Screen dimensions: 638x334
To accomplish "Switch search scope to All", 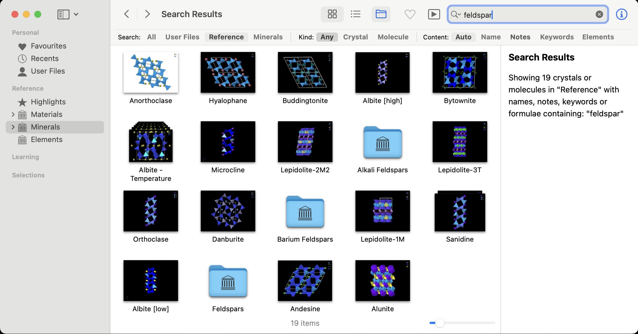I will [151, 37].
